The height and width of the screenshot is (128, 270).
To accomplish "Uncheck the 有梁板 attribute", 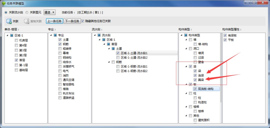I will click(x=225, y=35).
